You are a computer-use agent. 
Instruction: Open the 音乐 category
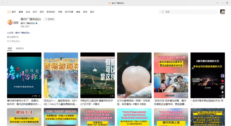click(92, 12)
